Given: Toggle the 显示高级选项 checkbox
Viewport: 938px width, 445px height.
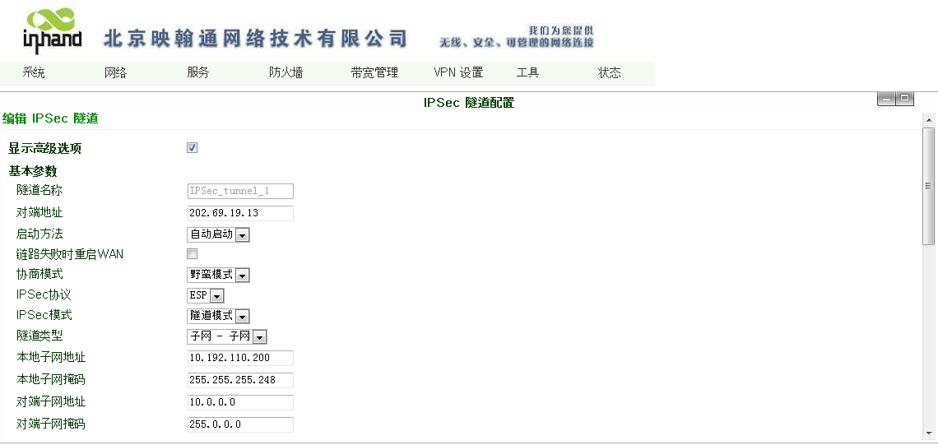Looking at the screenshot, I should (193, 148).
